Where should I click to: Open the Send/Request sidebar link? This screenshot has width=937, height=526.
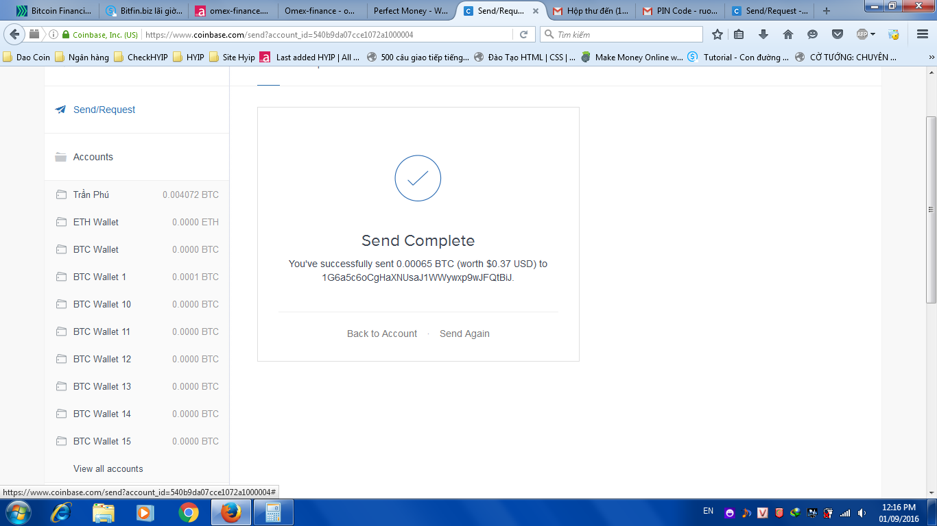click(104, 110)
